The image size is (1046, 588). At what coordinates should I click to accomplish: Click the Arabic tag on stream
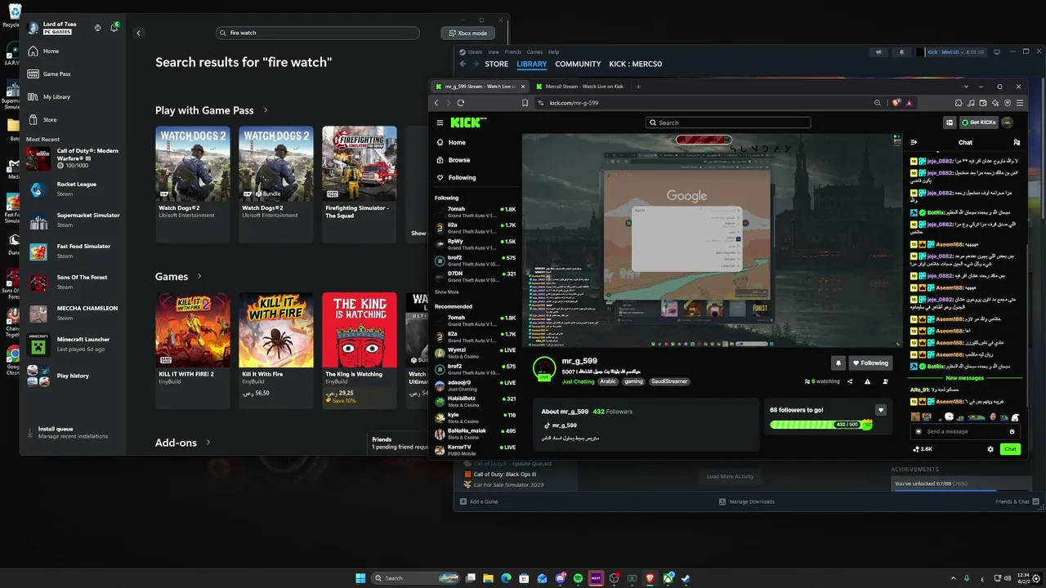[x=608, y=381]
